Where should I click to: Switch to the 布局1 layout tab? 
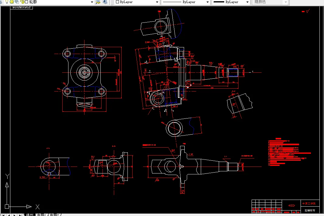[41, 215]
